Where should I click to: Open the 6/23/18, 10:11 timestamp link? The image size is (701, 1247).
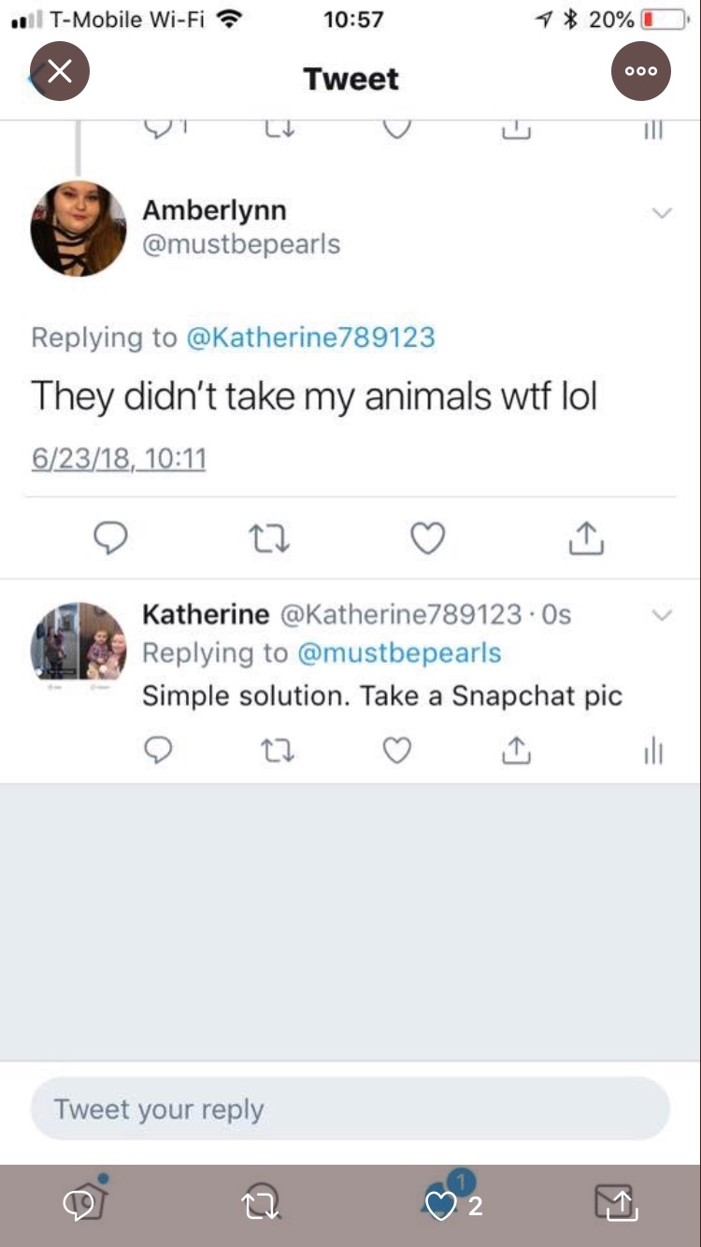[x=119, y=459]
